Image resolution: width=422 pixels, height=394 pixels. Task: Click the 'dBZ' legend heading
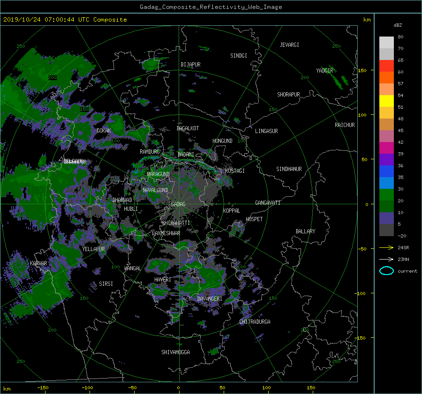coord(398,25)
